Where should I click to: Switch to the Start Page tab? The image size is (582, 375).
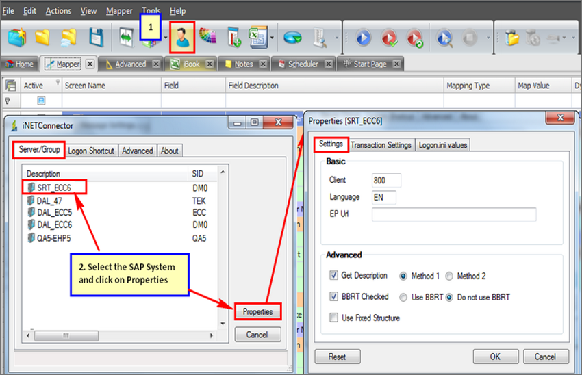tap(370, 64)
